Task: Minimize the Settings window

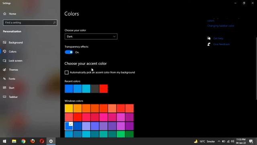Action: (235, 3)
